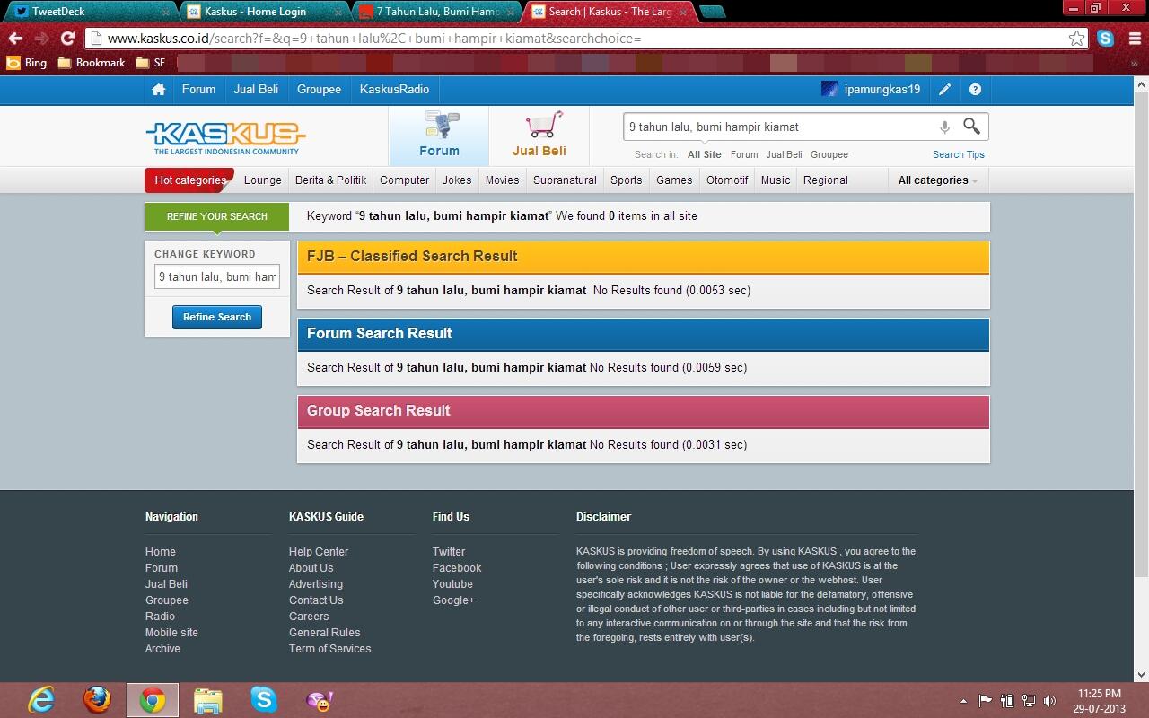Screen dimensions: 1149x718
Task: Click the main search input field
Action: (779, 127)
